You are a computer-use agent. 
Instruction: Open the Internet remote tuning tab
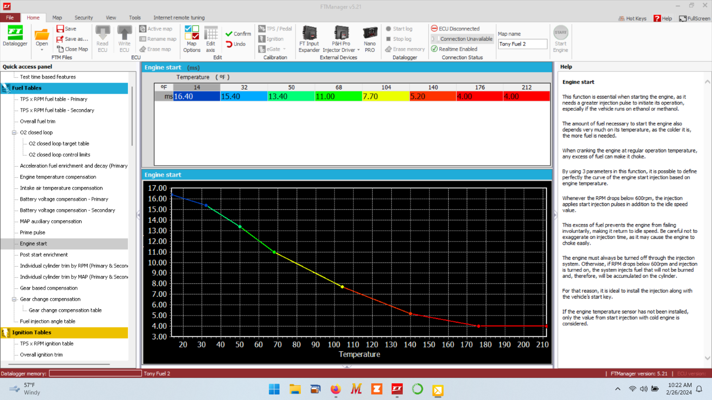179,18
